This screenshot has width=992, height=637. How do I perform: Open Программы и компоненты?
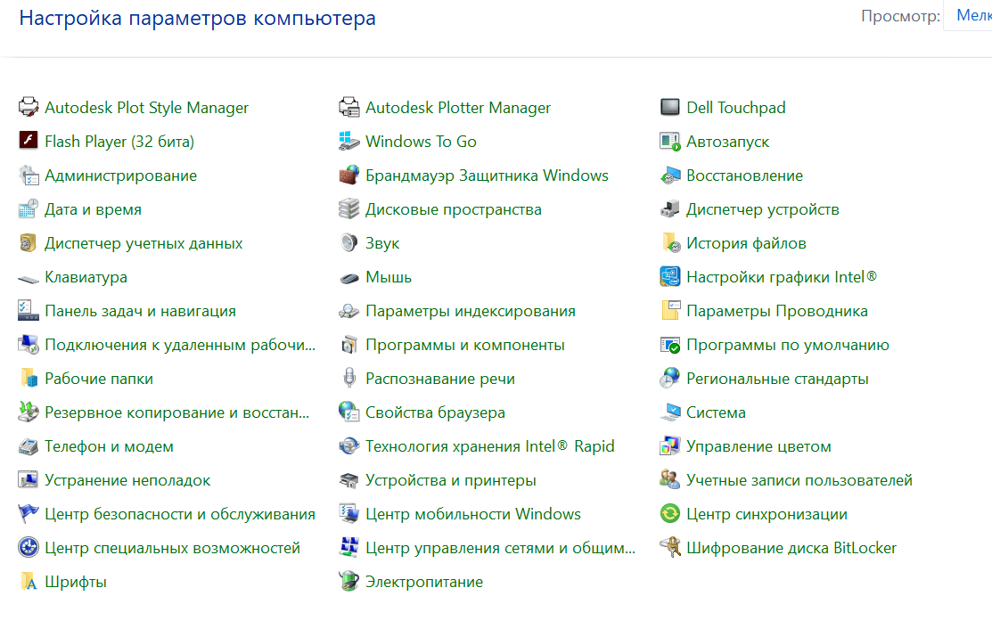(464, 345)
